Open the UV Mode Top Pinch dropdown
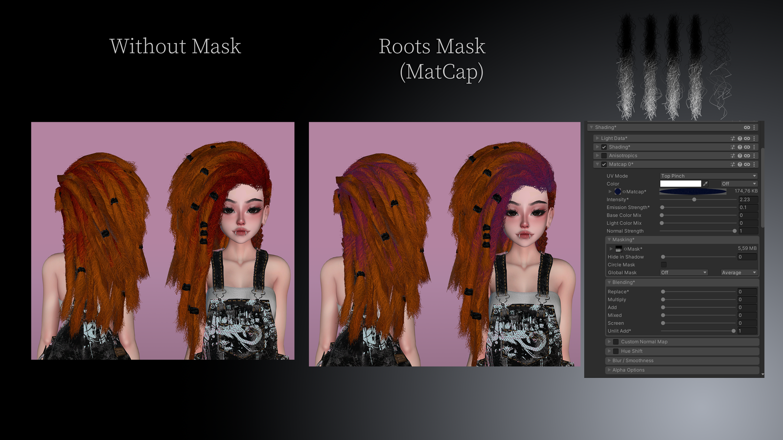The width and height of the screenshot is (783, 440). click(709, 176)
